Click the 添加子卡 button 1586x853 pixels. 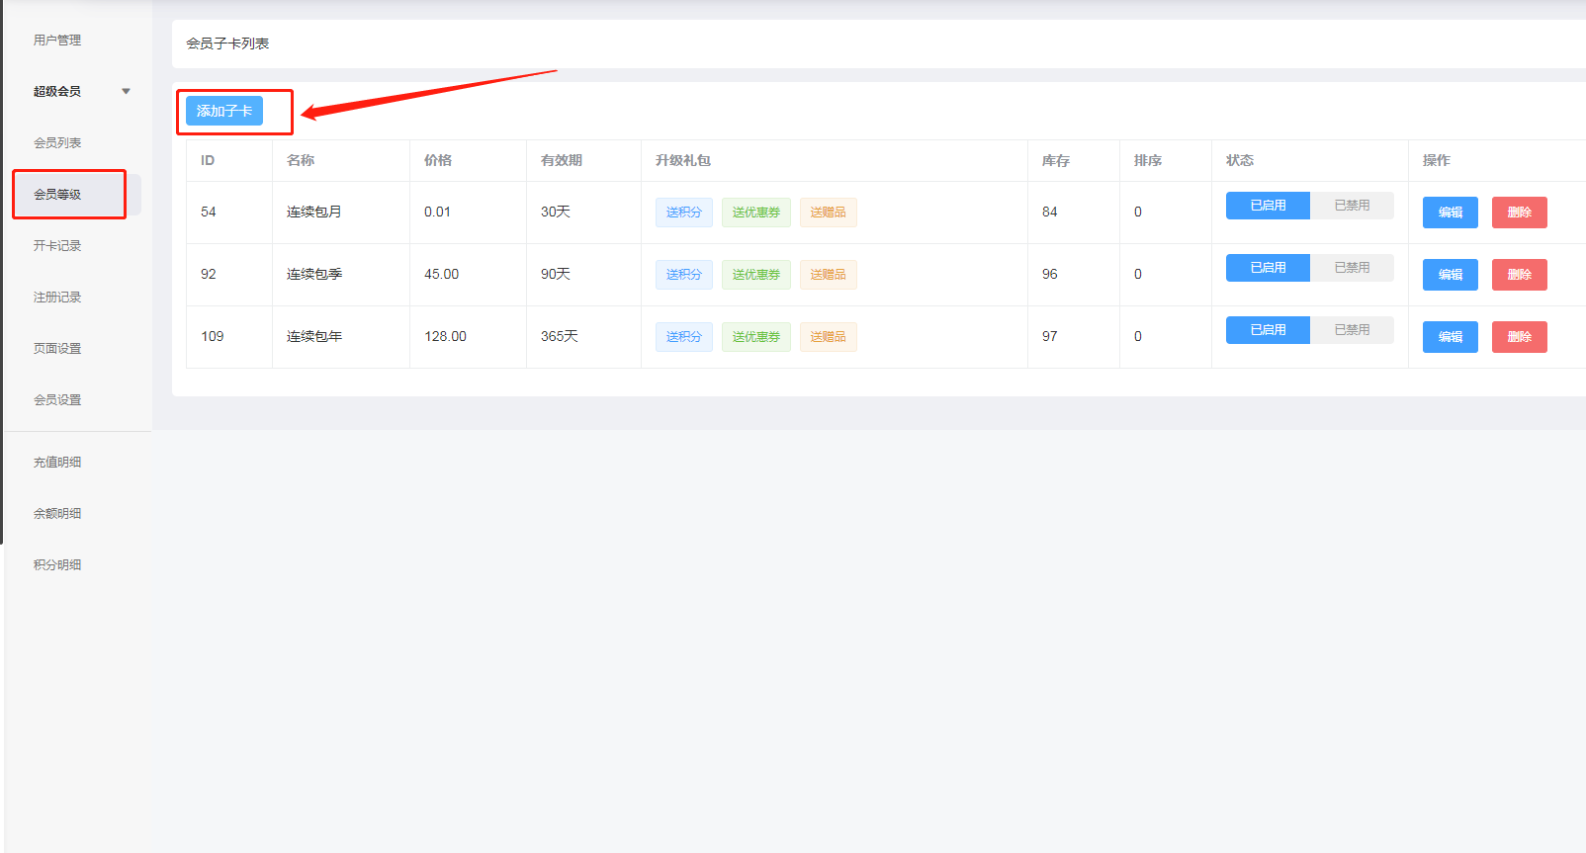click(x=224, y=111)
